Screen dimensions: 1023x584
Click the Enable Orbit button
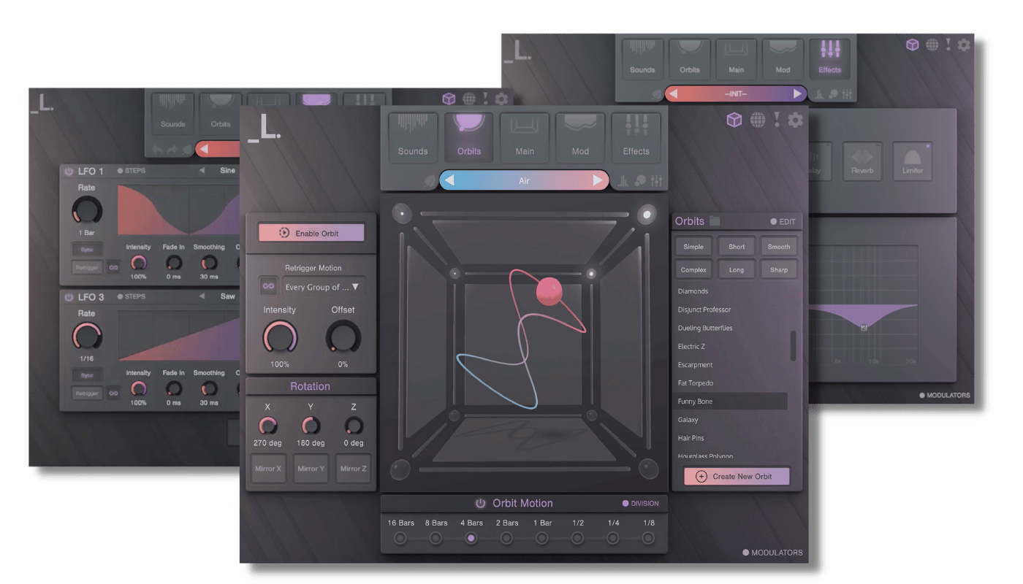pyautogui.click(x=311, y=233)
